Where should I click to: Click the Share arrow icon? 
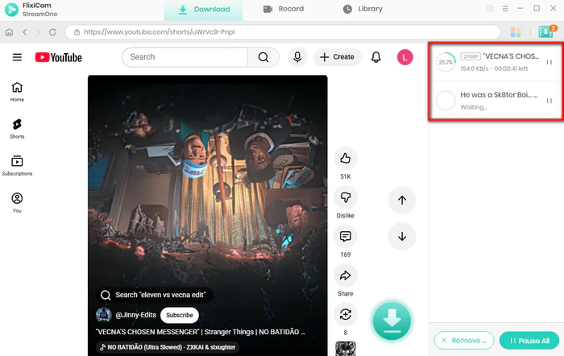(x=345, y=275)
